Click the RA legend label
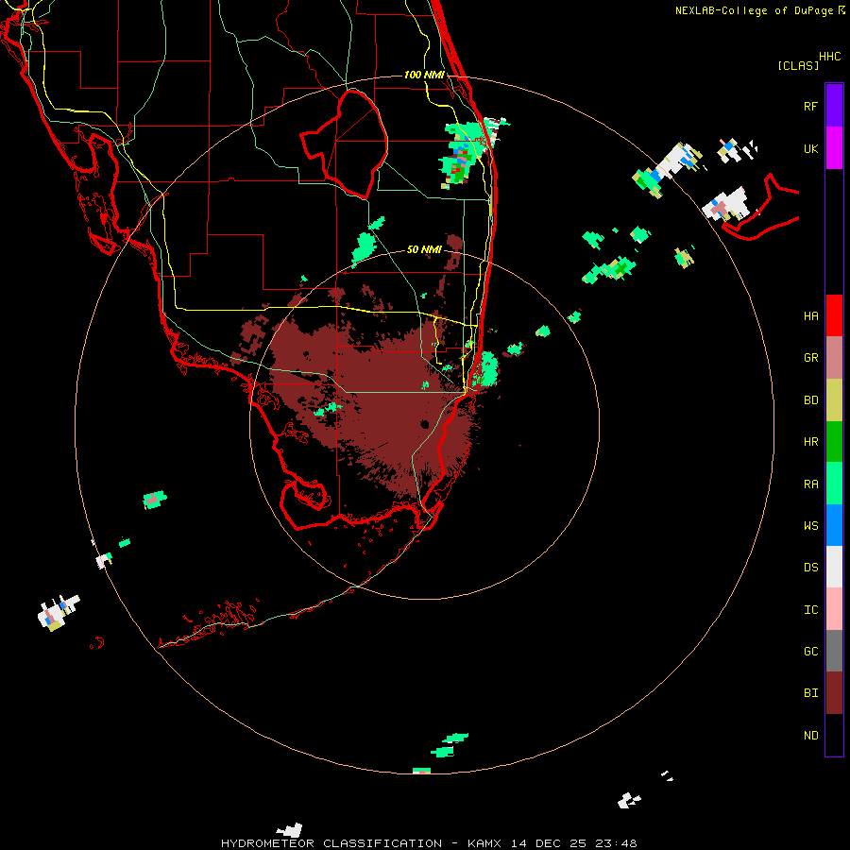Viewport: 850px width, 850px height. click(810, 484)
